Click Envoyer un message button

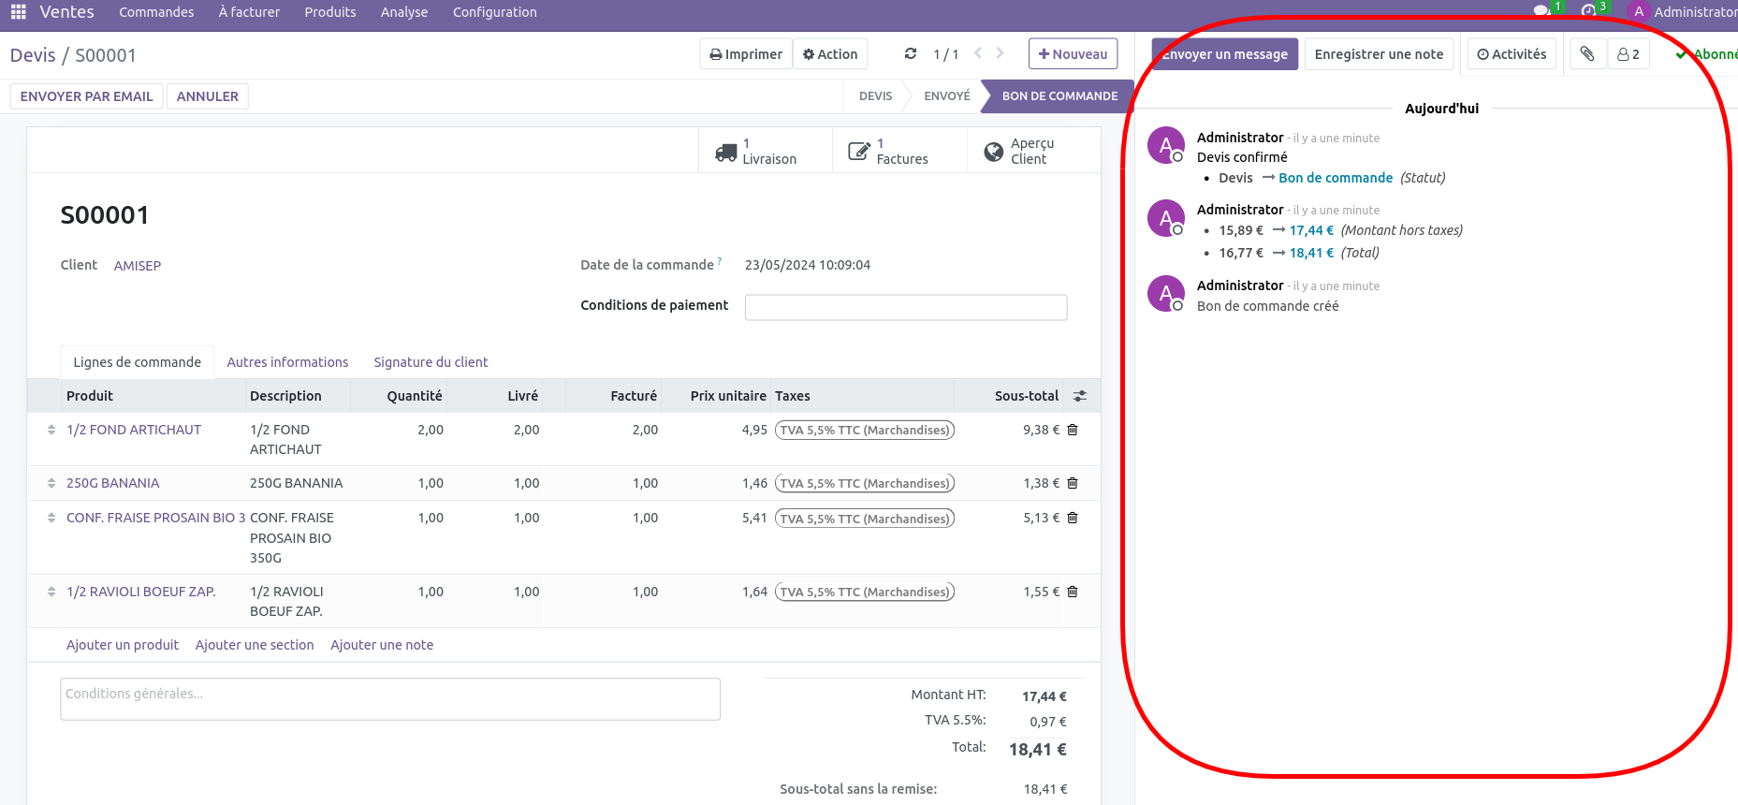[x=1225, y=54]
